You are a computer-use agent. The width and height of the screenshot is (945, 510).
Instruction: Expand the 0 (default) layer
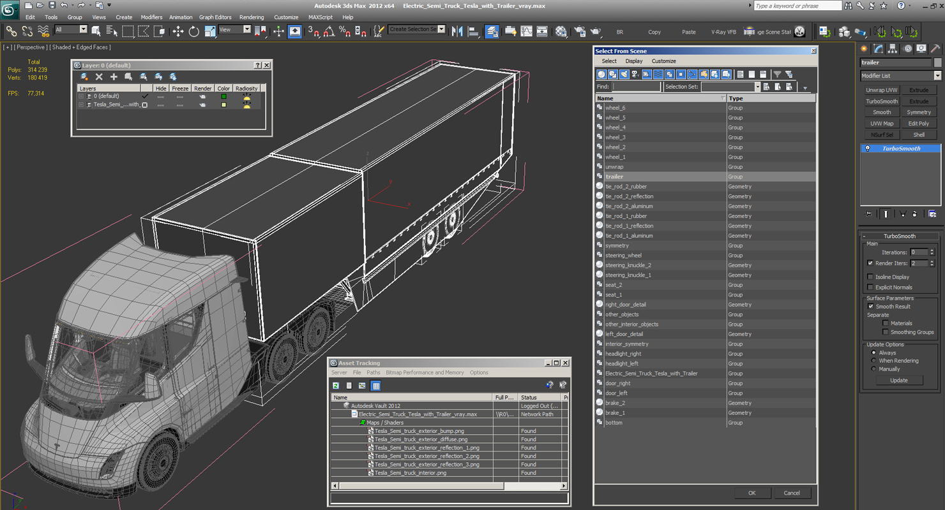coord(81,96)
